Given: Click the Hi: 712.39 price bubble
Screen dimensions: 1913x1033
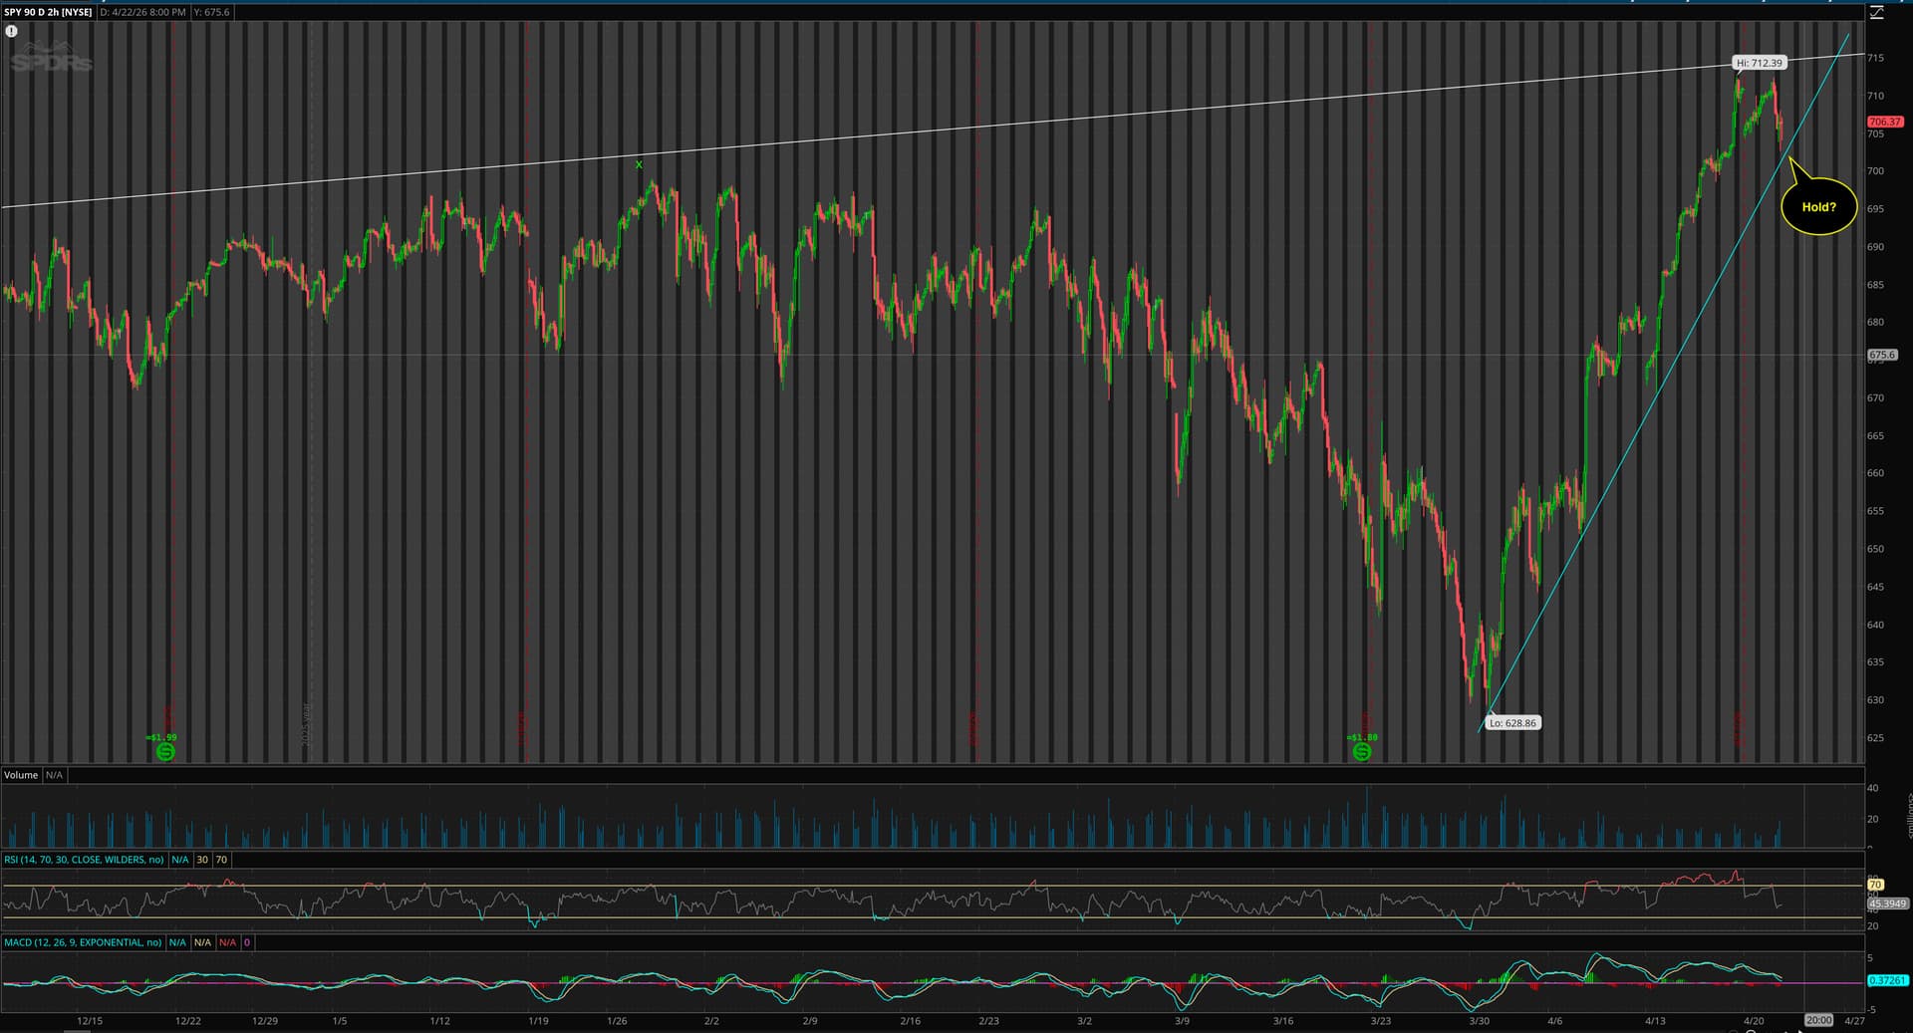Looking at the screenshot, I should point(1759,63).
